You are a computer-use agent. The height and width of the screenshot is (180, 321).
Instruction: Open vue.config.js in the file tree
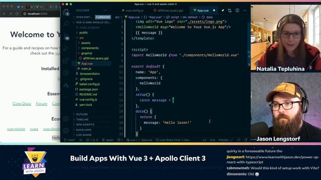tap(86, 99)
